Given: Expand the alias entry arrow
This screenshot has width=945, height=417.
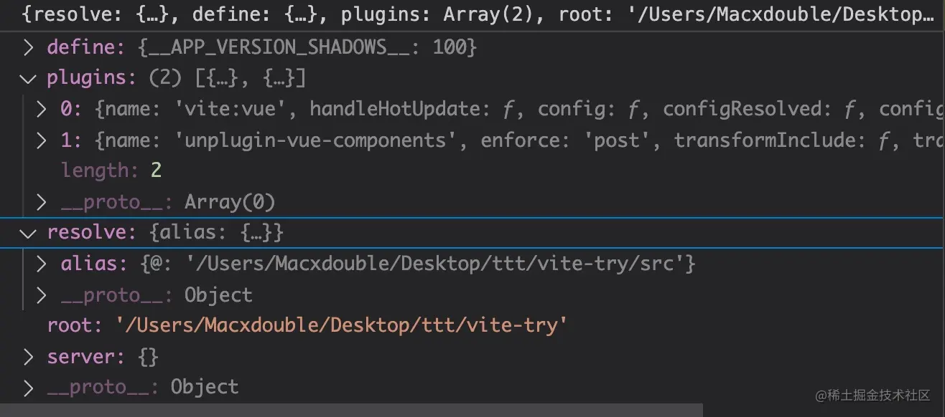Looking at the screenshot, I should click(x=42, y=264).
